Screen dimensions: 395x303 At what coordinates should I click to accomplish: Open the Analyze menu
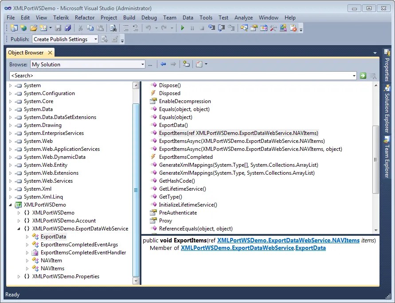[243, 18]
